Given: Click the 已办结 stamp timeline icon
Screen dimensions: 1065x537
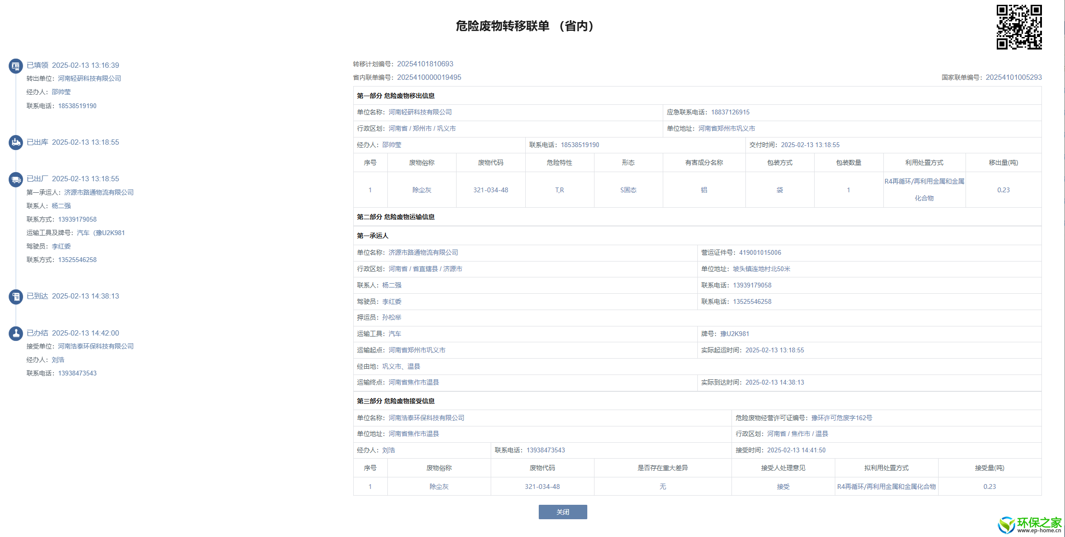Looking at the screenshot, I should tap(16, 333).
